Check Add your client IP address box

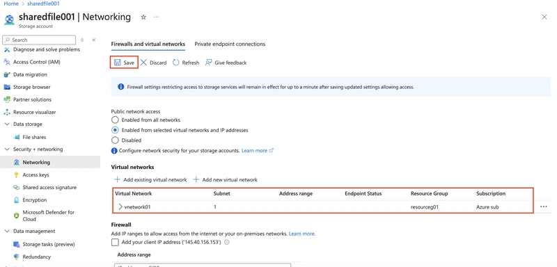coord(115,242)
